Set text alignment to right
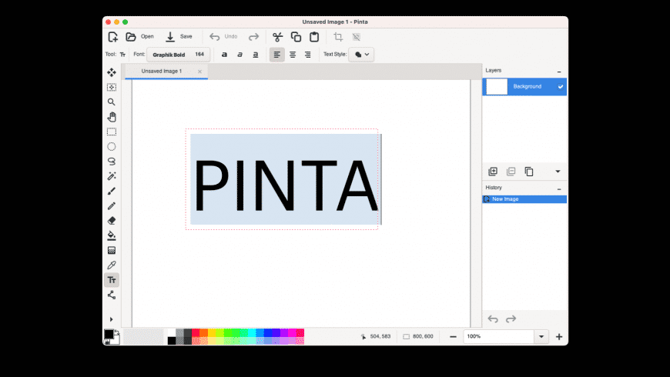 307,55
